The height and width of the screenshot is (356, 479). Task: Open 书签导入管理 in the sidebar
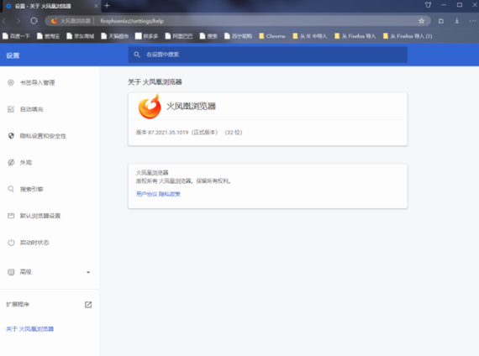pyautogui.click(x=37, y=82)
